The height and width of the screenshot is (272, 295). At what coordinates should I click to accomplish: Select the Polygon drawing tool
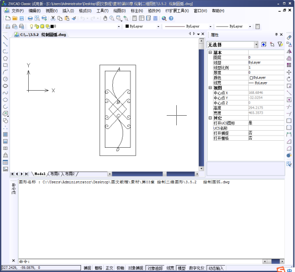(x=5, y=59)
